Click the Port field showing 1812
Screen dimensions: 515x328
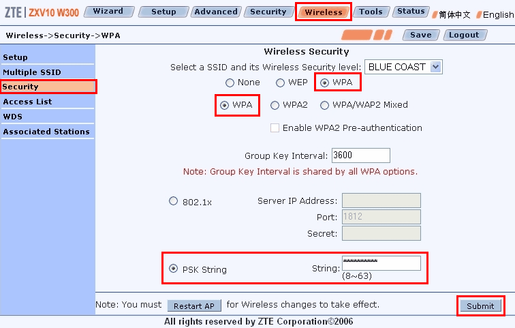[381, 217]
